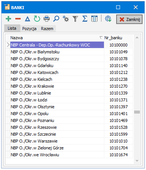The height and width of the screenshot is (170, 146).
Task: Click bank number 10101010
Action: pos(118,141)
